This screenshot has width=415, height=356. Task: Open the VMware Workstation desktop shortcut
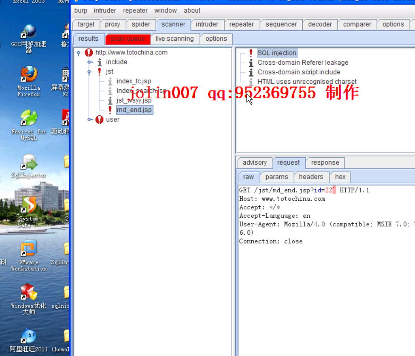point(29,256)
